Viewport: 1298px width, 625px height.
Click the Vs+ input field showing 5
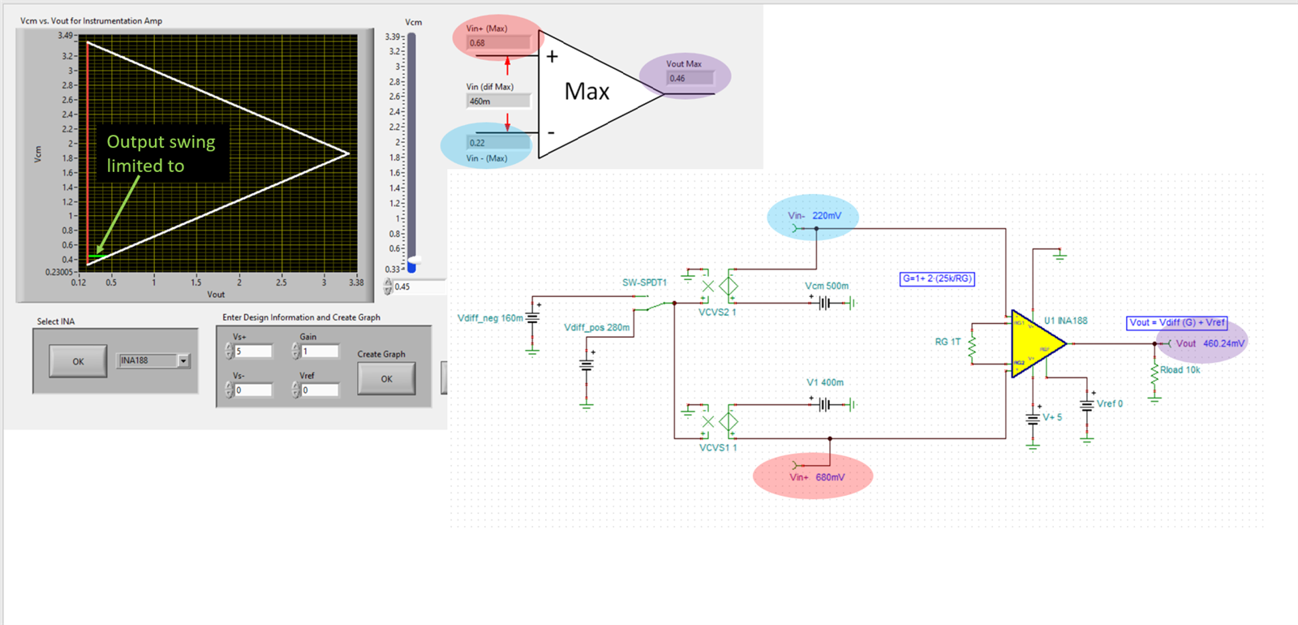tap(254, 351)
